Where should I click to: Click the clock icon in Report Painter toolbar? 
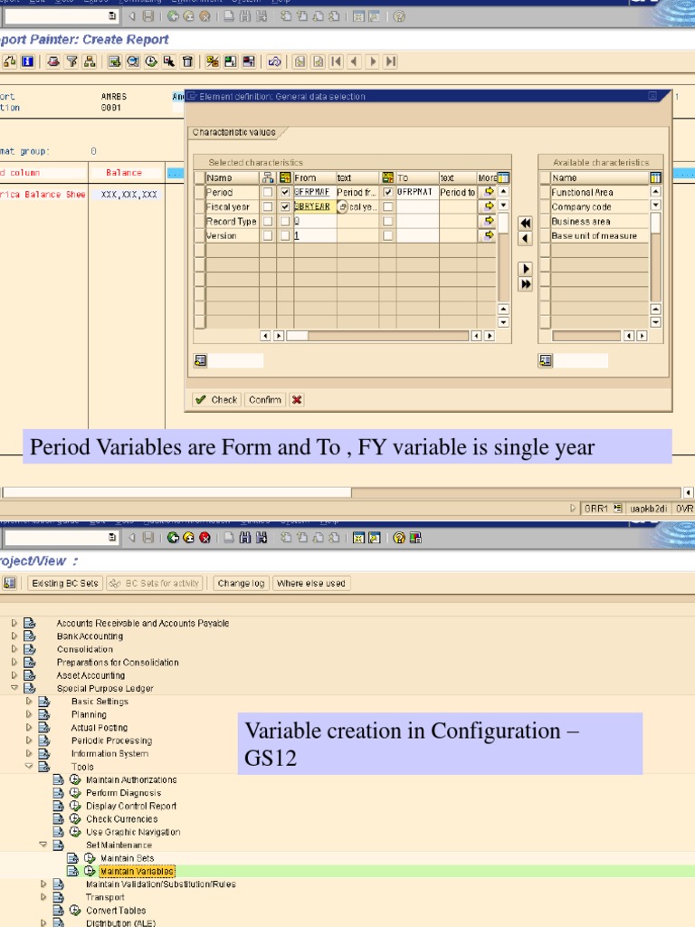point(151,62)
